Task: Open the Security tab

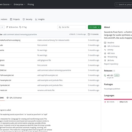Action: [x=27, y=19]
